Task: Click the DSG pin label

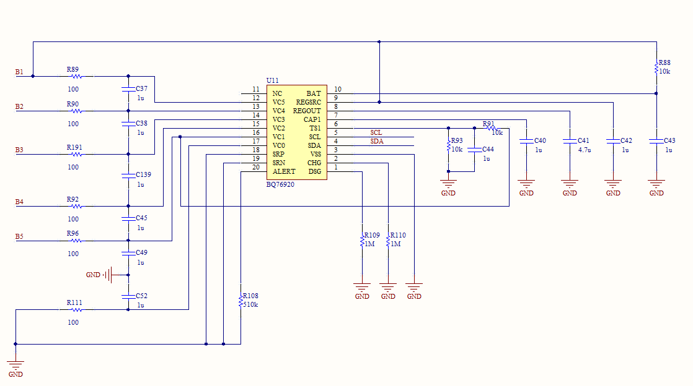Action: pyautogui.click(x=315, y=171)
